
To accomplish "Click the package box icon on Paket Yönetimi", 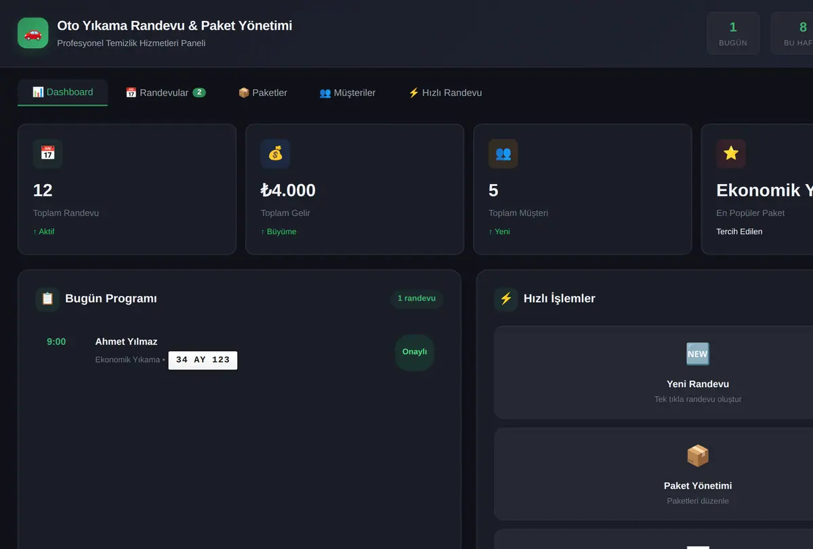I will pyautogui.click(x=697, y=456).
